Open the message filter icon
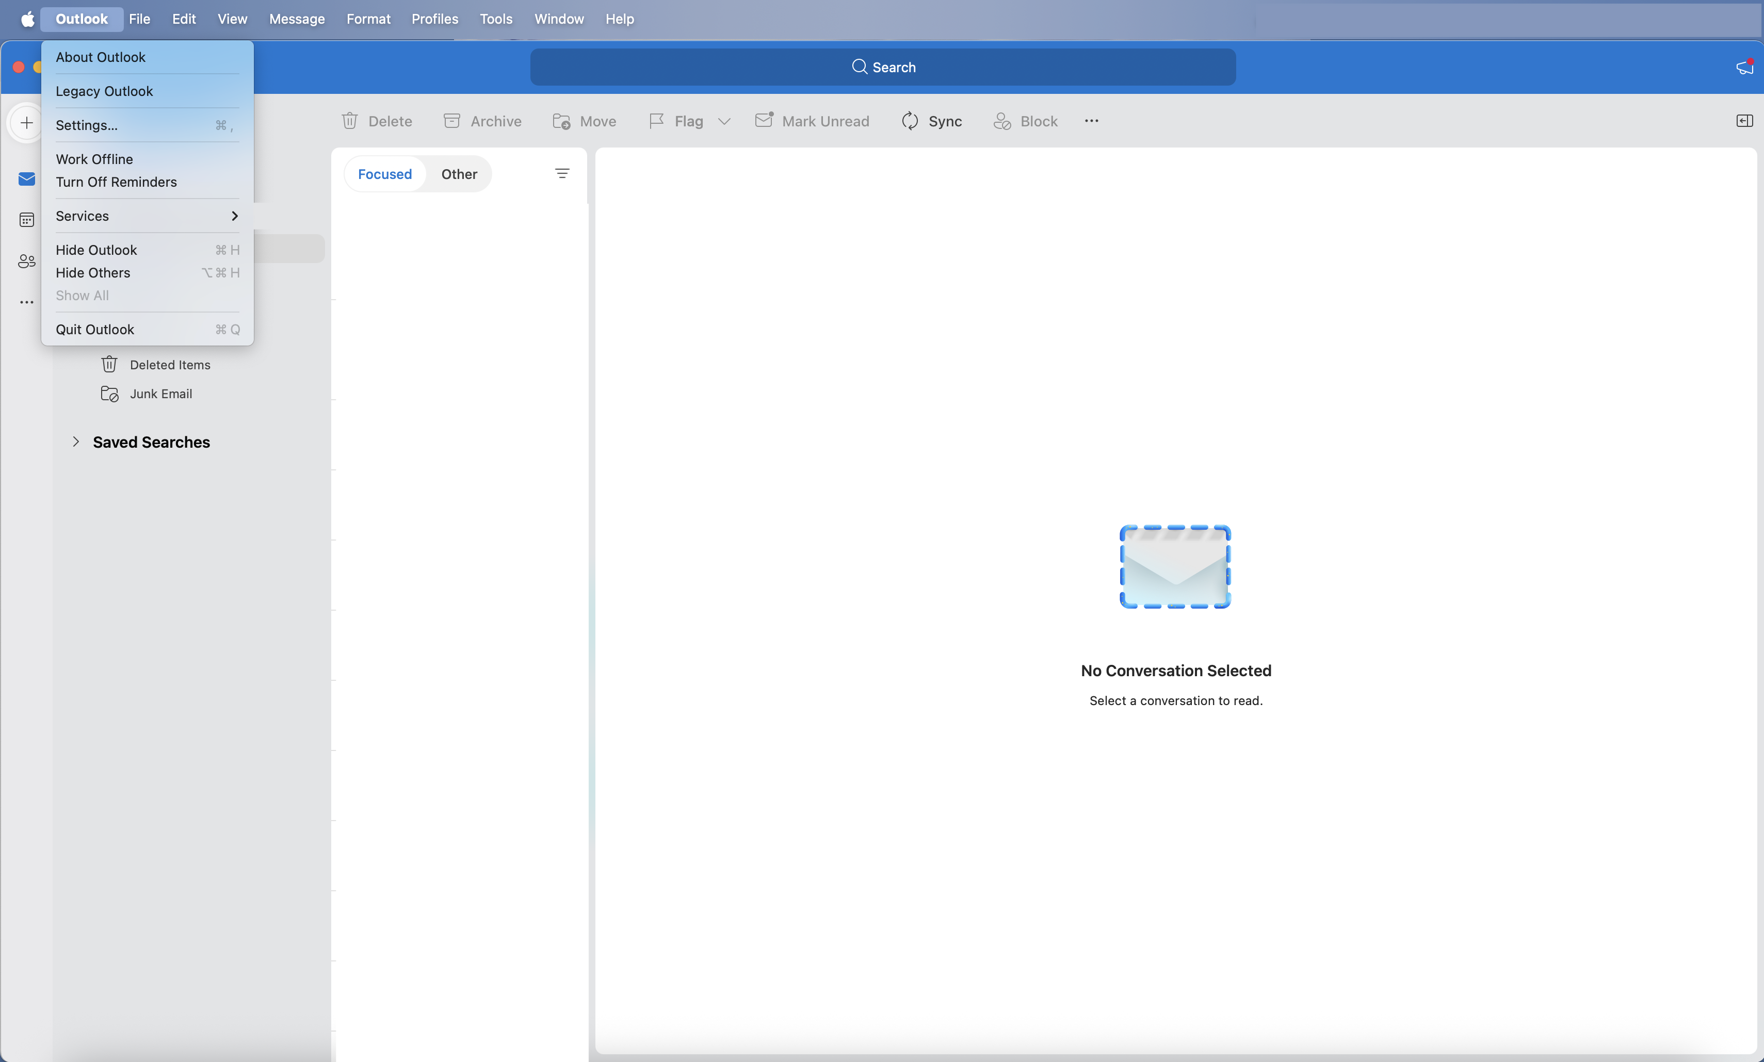The height and width of the screenshot is (1062, 1764). 562,173
